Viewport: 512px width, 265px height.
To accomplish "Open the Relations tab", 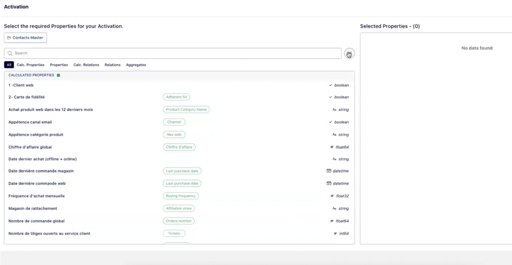I will point(113,65).
